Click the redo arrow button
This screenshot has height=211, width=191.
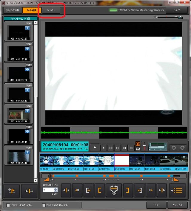pos(182,148)
